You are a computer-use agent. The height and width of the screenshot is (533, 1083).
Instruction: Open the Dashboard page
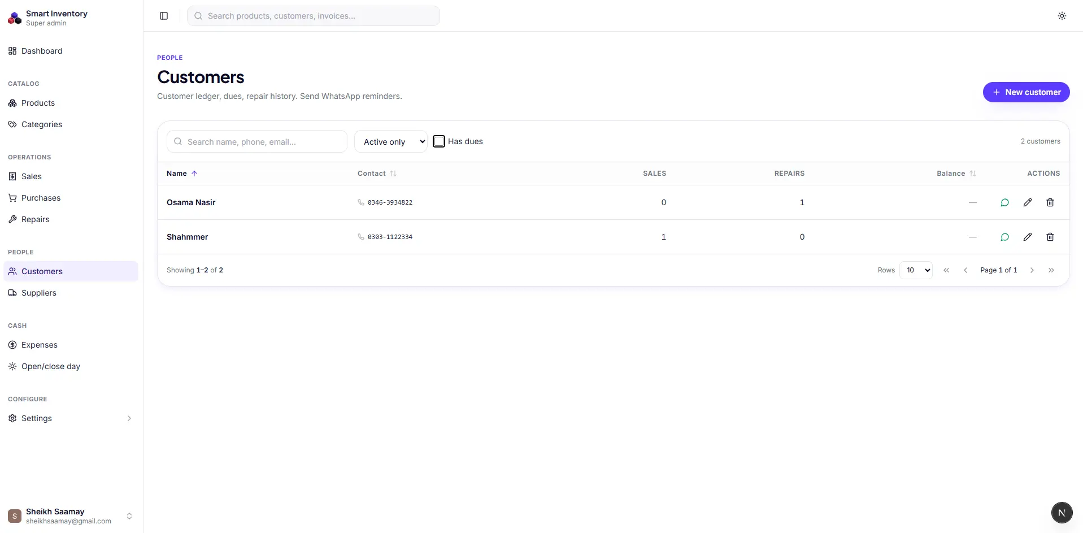(x=71, y=51)
